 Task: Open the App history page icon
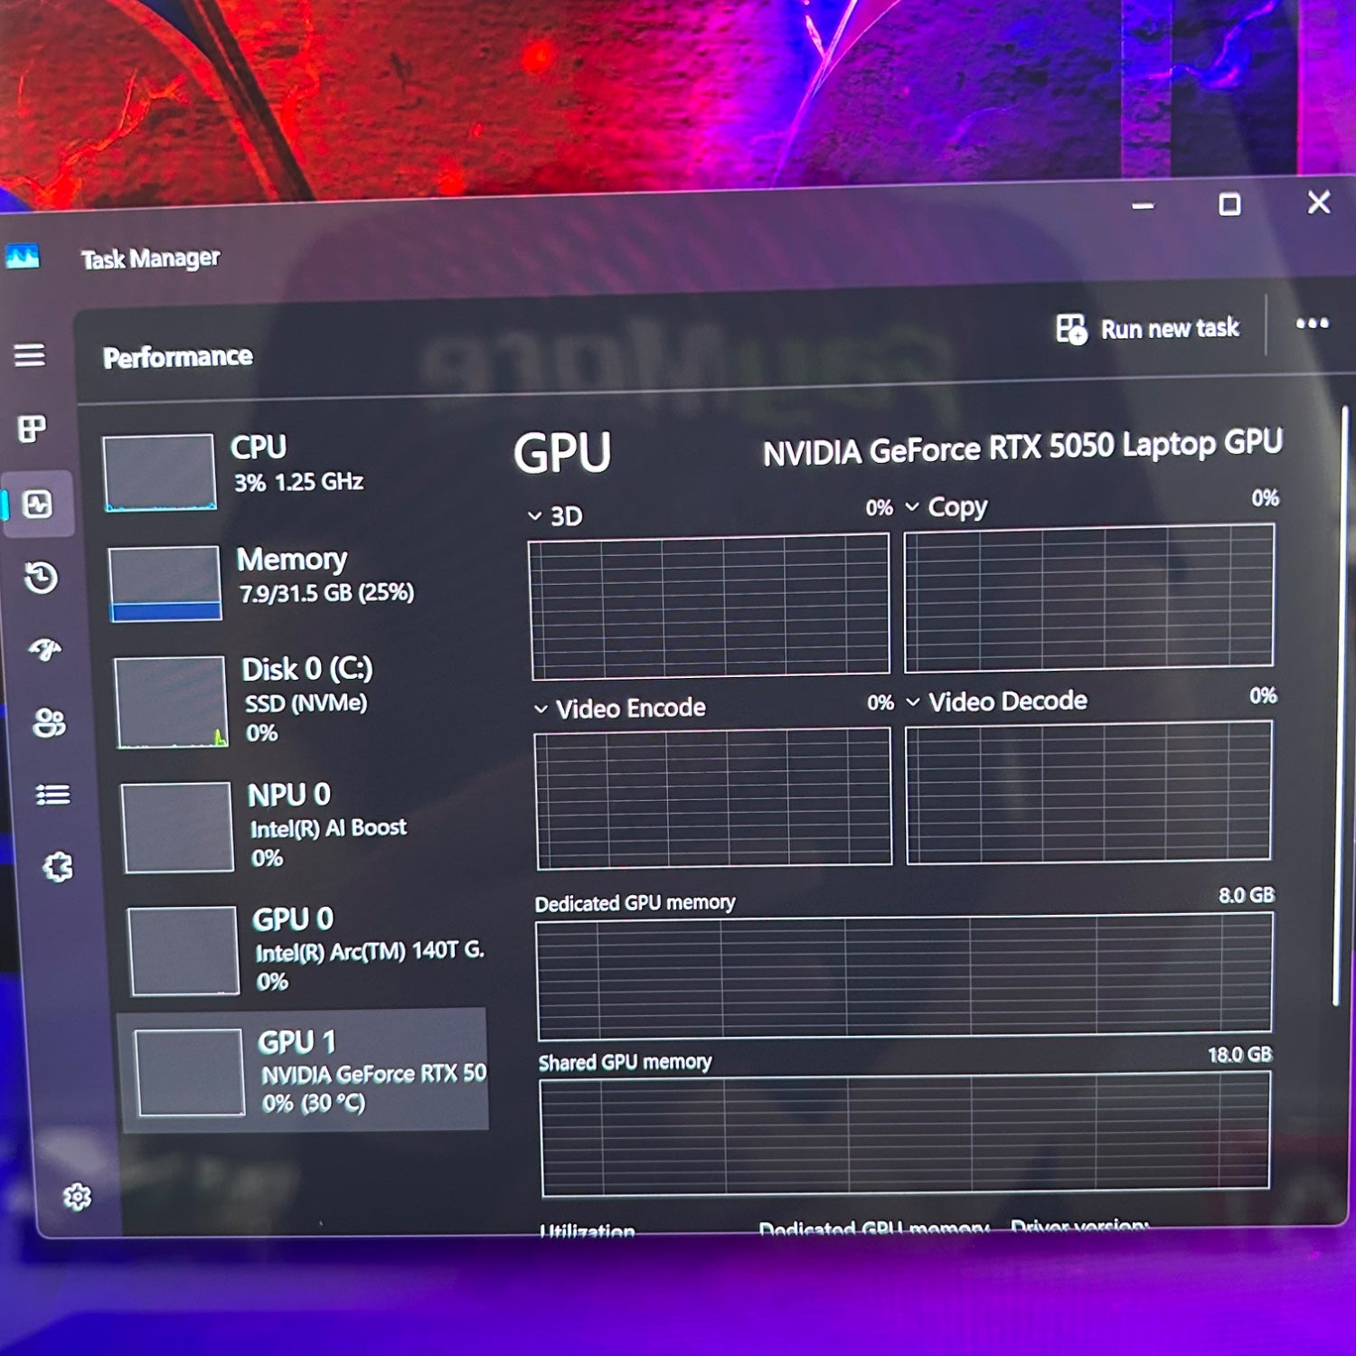pos(41,577)
